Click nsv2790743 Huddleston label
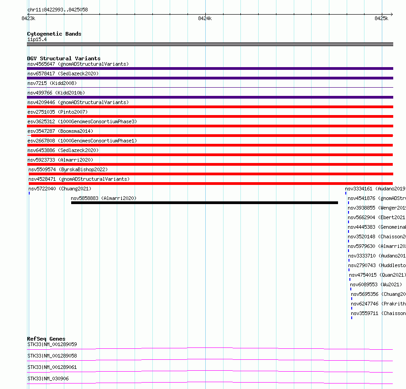 (377, 265)
